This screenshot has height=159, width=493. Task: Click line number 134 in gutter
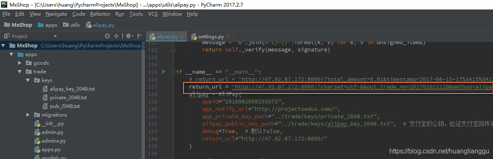click(x=152, y=138)
